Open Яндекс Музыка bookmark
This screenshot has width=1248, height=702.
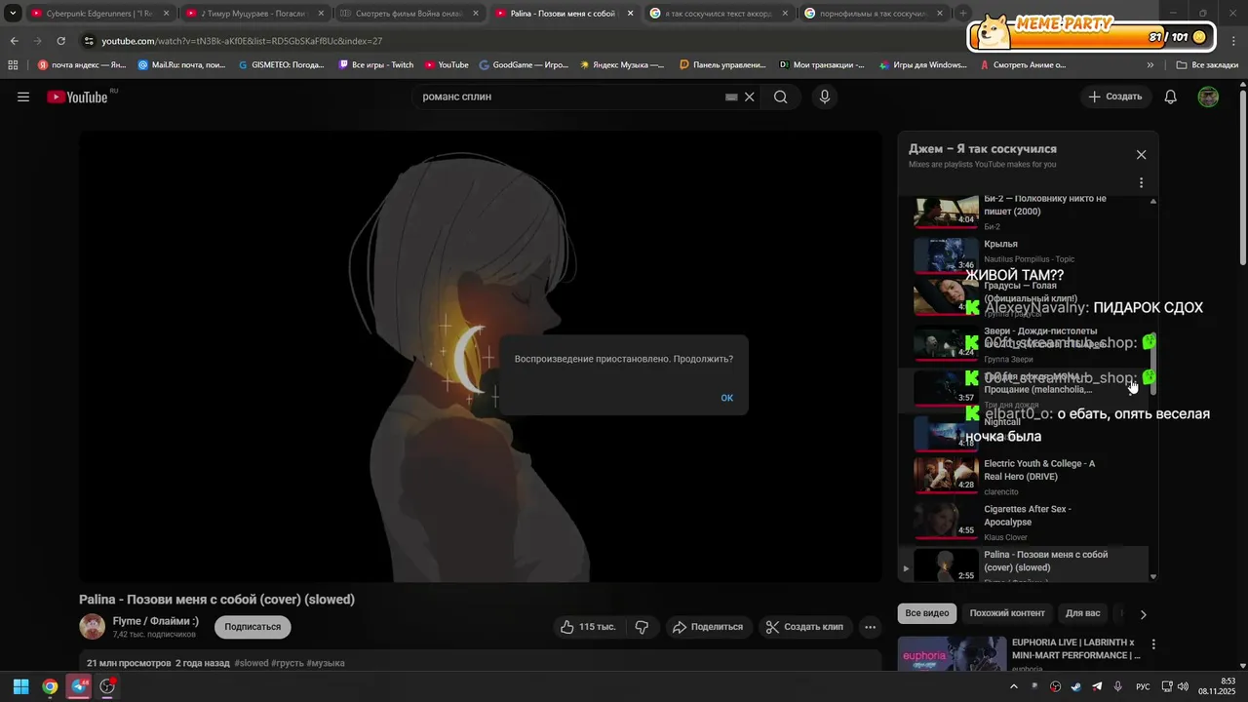[x=622, y=65]
